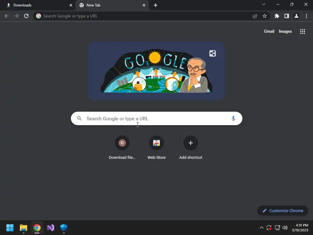Restore down the Chrome window
The width and height of the screenshot is (313, 235).
[292, 4]
